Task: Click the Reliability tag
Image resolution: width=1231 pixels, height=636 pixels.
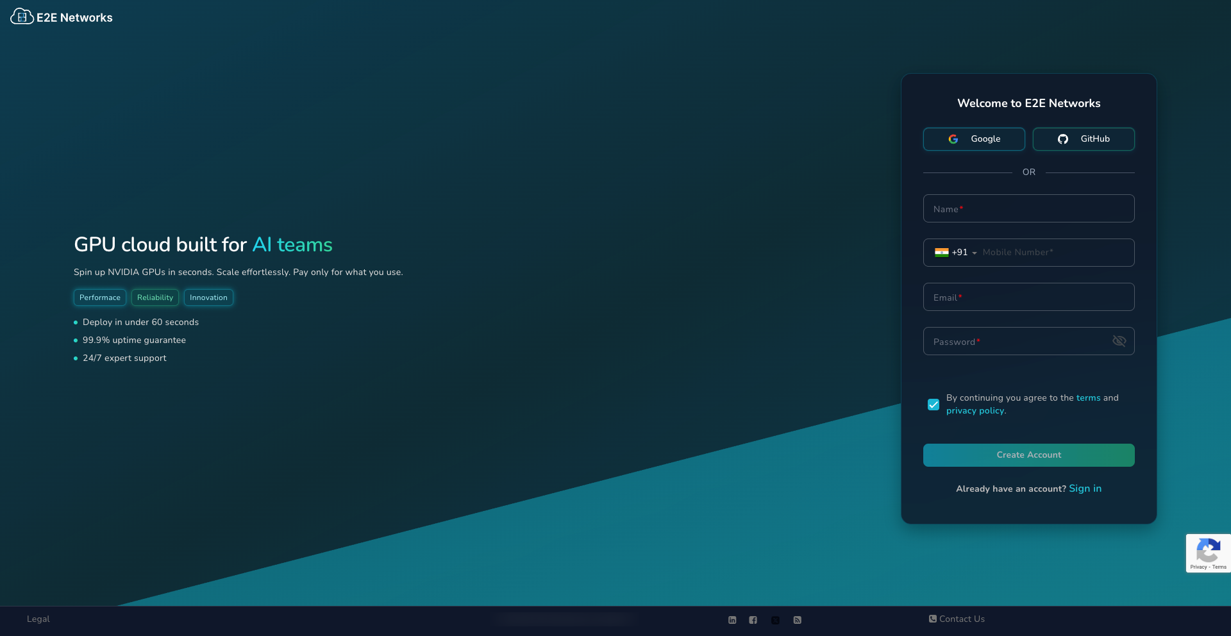Action: coord(155,297)
